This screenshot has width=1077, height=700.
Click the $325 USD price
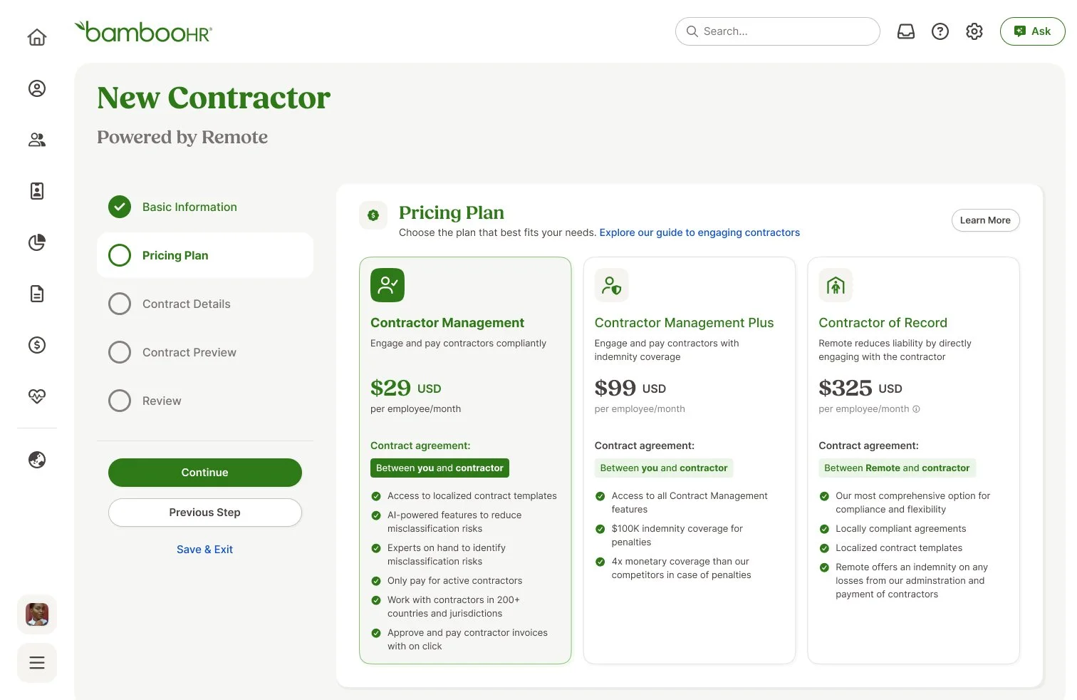(x=860, y=388)
